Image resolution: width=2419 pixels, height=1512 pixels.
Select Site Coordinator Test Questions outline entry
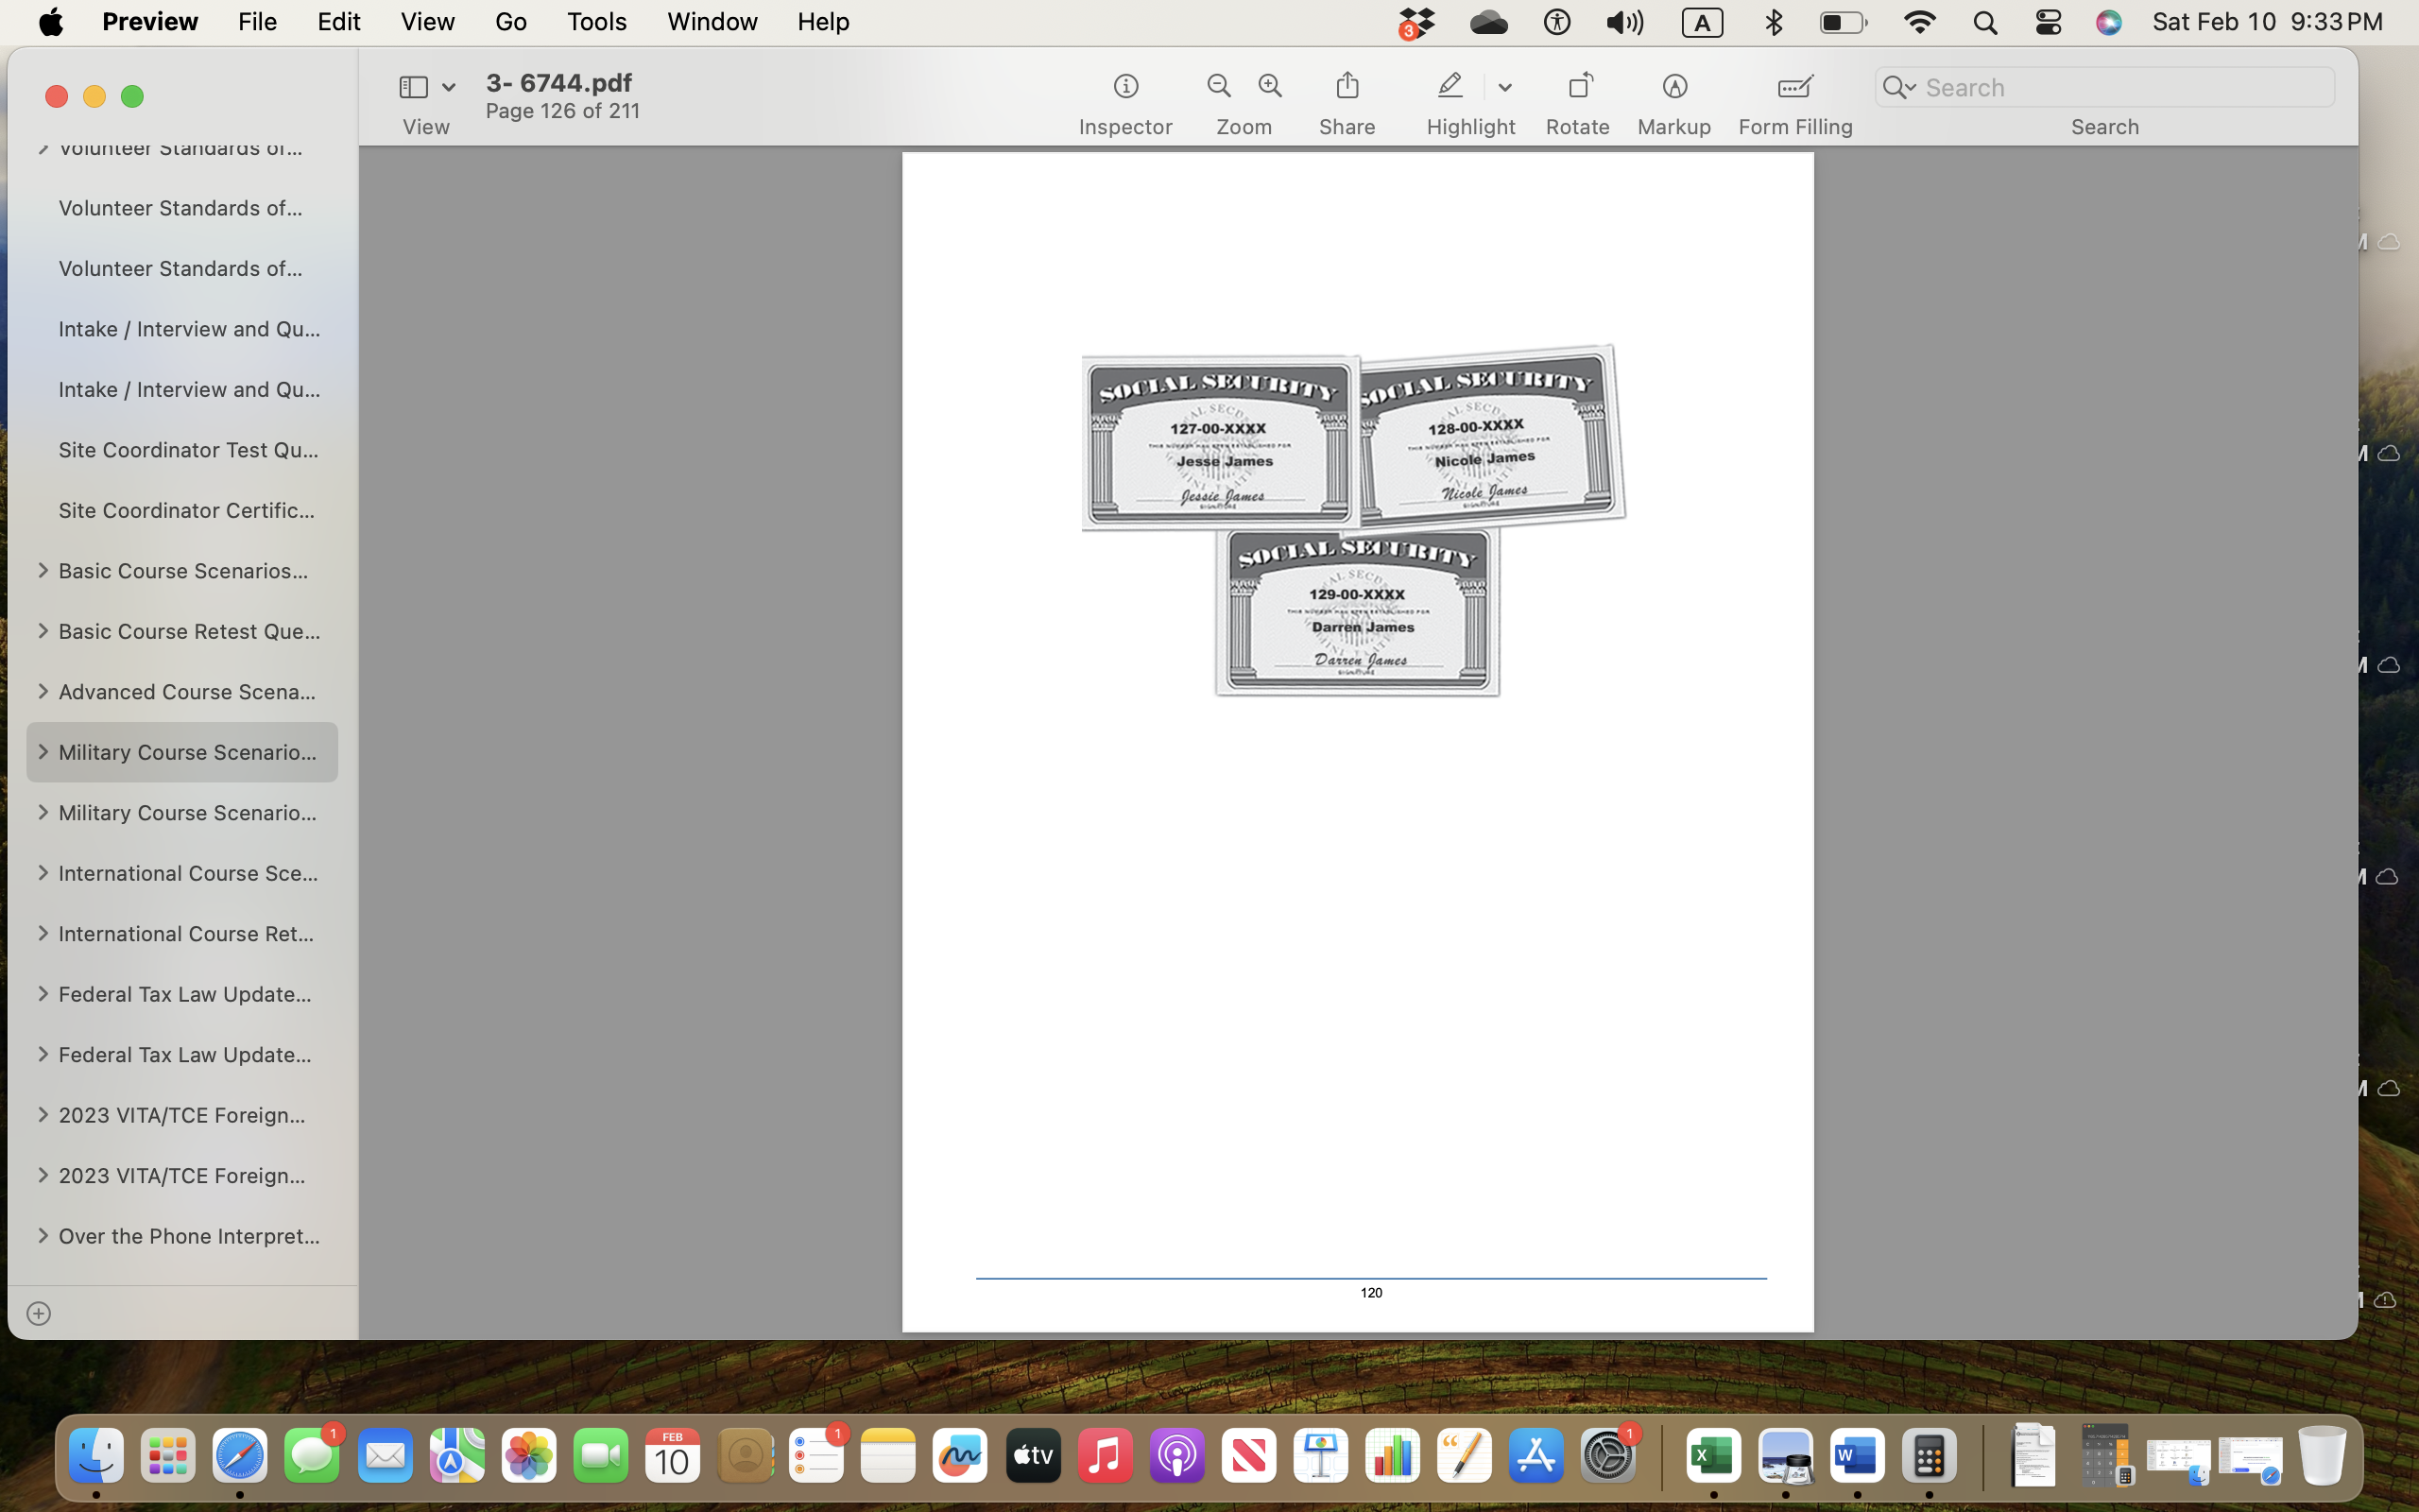click(188, 450)
